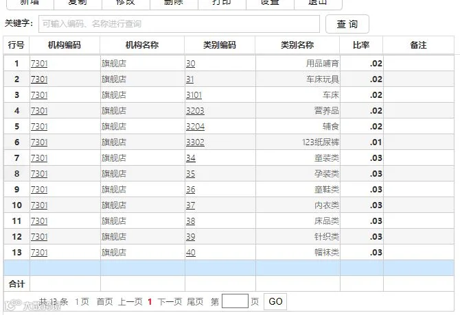
Task: Open the 7301 link in the 车床玩具 row
Action: click(39, 79)
